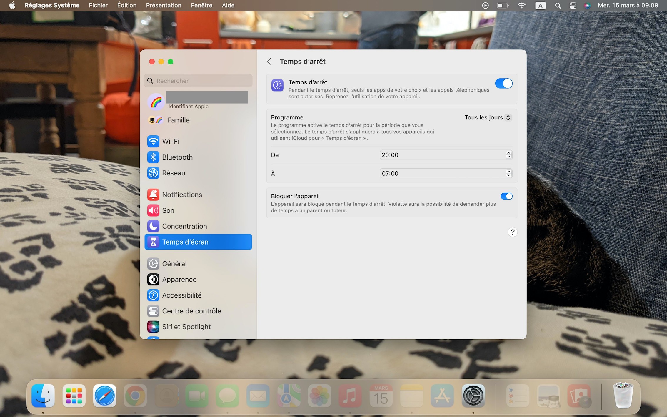Click the Réseau globe icon
Image resolution: width=667 pixels, height=417 pixels.
click(153, 173)
